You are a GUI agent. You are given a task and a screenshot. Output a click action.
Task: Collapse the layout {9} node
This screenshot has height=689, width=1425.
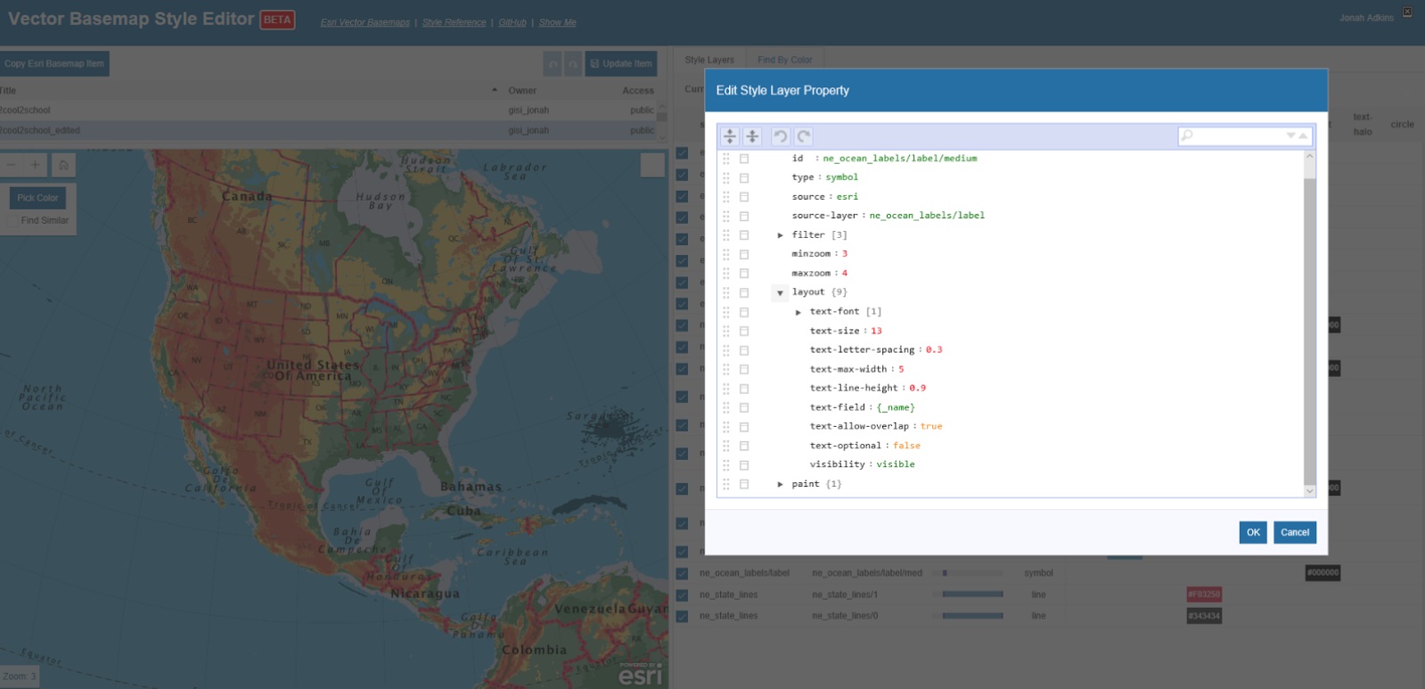pos(780,292)
